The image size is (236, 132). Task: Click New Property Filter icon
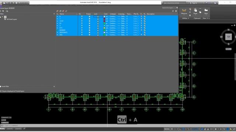[0, 11]
